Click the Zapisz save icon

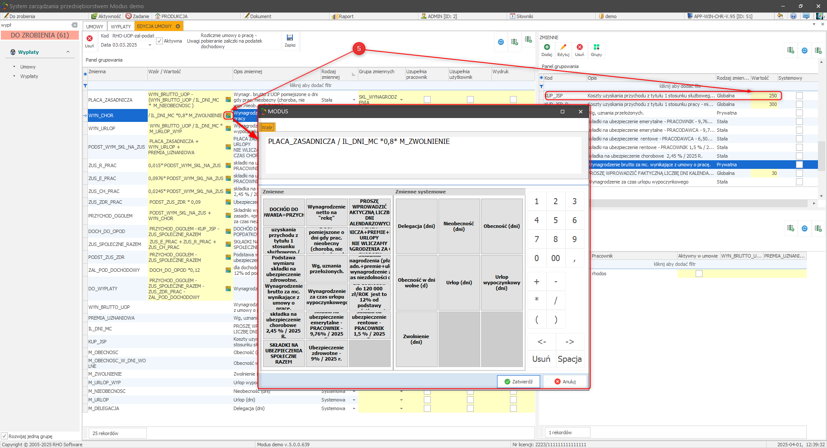pyautogui.click(x=290, y=38)
